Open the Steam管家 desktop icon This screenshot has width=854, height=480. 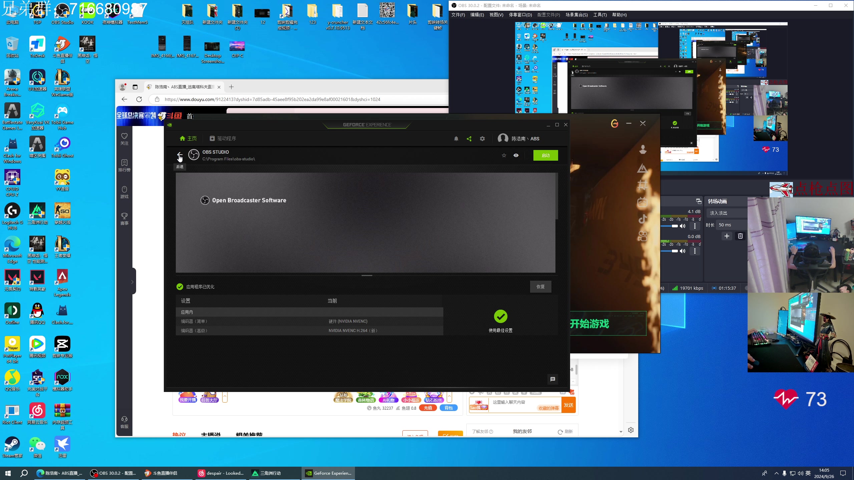tap(12, 447)
